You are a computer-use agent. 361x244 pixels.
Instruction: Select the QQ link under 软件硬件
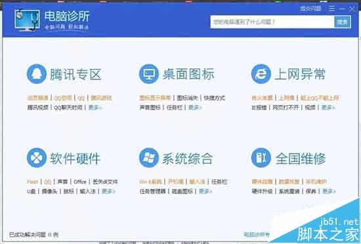click(x=47, y=182)
